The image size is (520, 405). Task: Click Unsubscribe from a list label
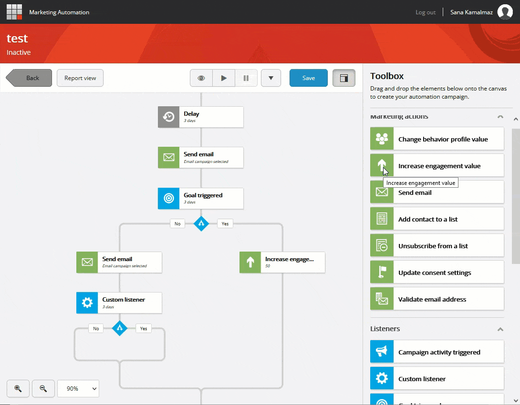click(433, 246)
